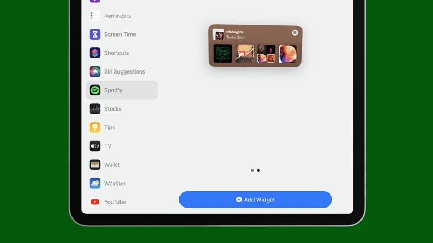Switch to the first widget page dot
The height and width of the screenshot is (243, 433).
[x=252, y=171]
